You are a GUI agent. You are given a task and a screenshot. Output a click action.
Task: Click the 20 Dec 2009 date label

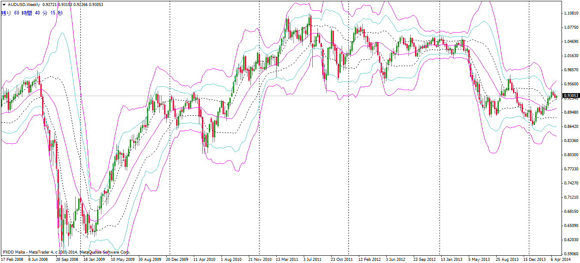click(x=177, y=260)
